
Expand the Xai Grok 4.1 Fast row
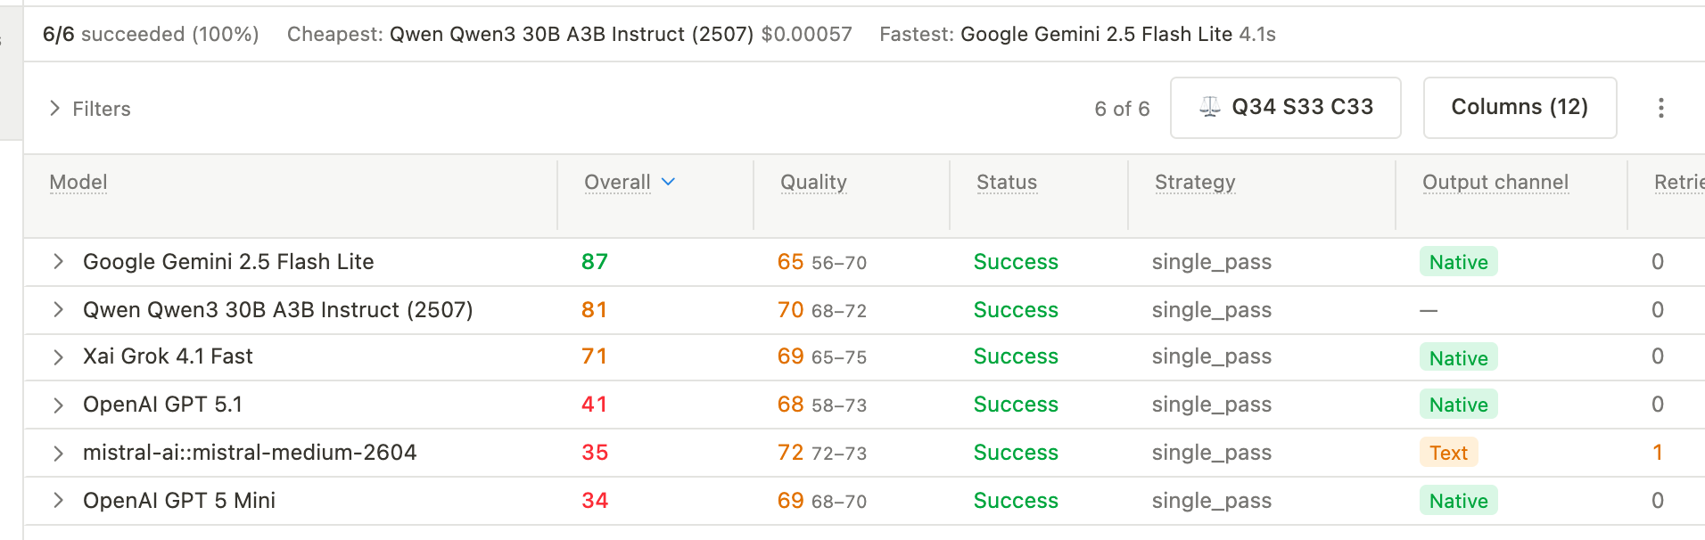[x=58, y=357]
